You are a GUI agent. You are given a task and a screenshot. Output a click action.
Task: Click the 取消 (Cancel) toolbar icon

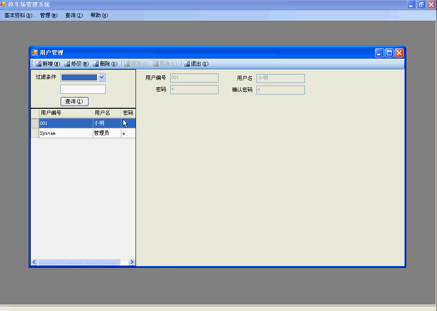point(156,64)
